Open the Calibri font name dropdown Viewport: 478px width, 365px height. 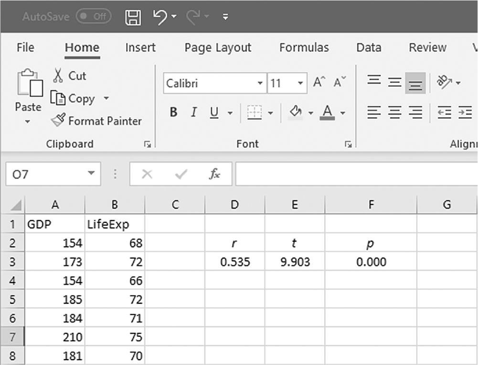coord(260,83)
